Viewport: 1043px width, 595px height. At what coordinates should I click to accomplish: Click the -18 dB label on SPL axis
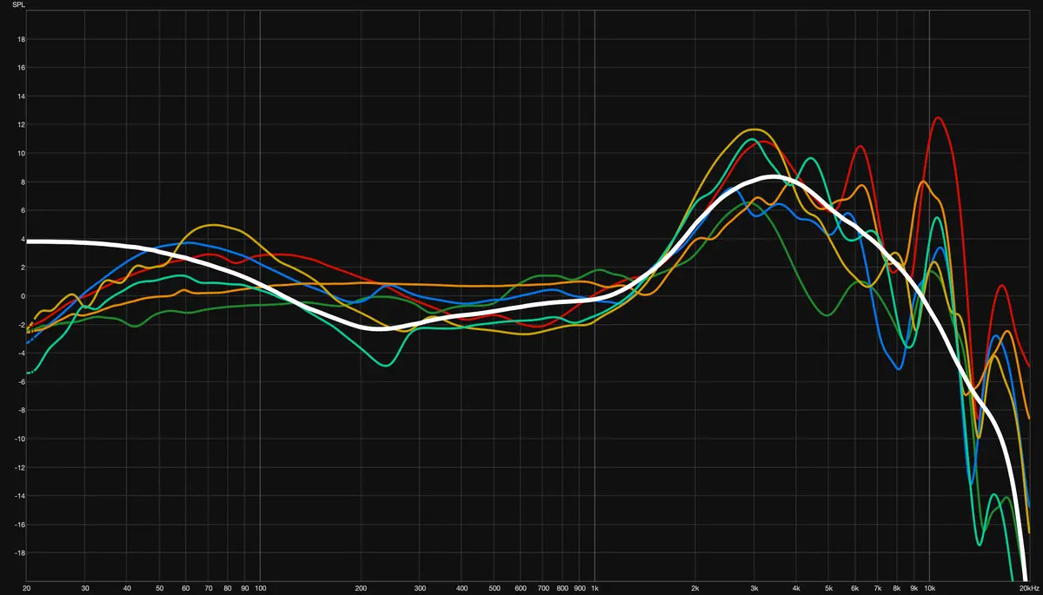click(19, 552)
